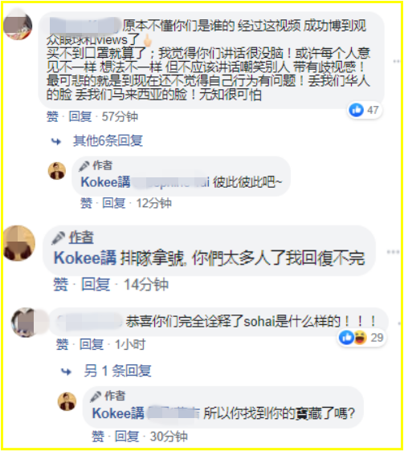Open the three-dot menu on 排隊拿號 comment

click(393, 252)
